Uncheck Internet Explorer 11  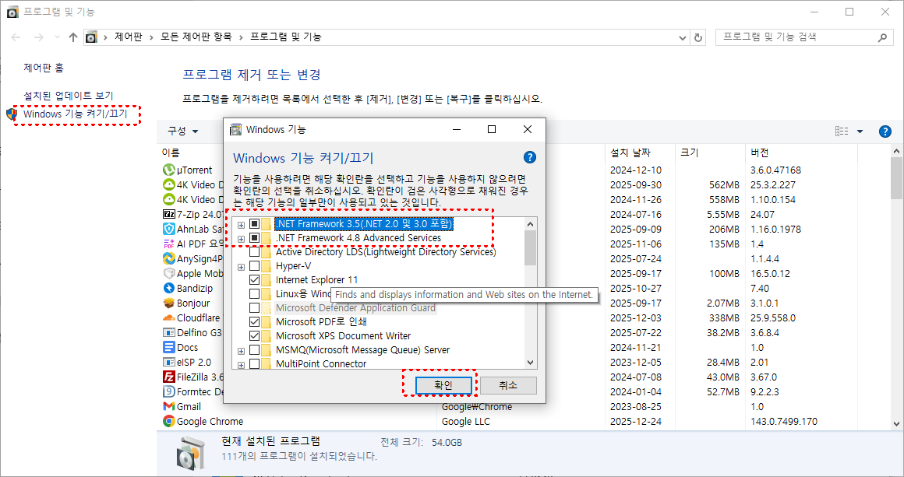click(x=254, y=279)
